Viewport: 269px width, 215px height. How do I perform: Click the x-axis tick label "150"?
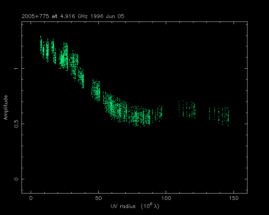[234, 198]
